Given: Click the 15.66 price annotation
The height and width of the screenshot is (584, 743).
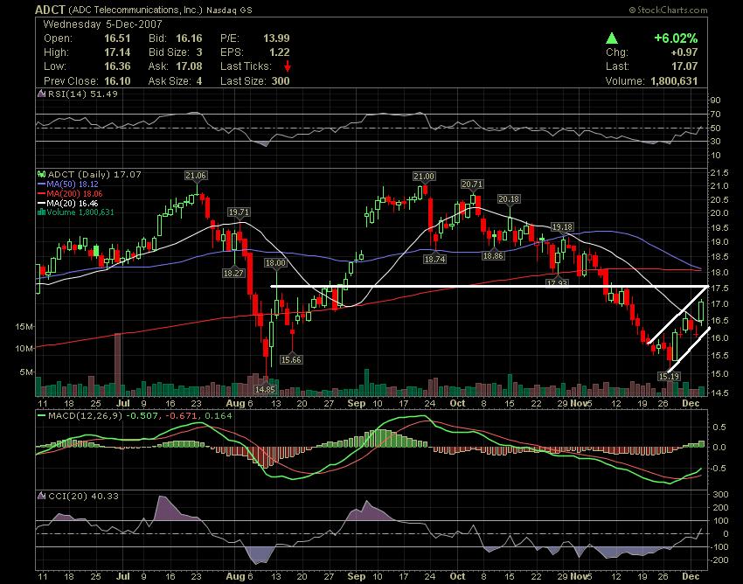Looking at the screenshot, I should 291,360.
